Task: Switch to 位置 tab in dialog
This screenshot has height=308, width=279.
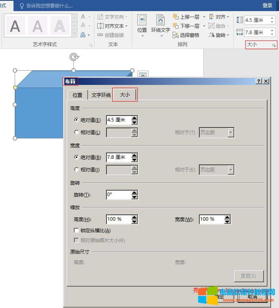Action: tap(77, 95)
